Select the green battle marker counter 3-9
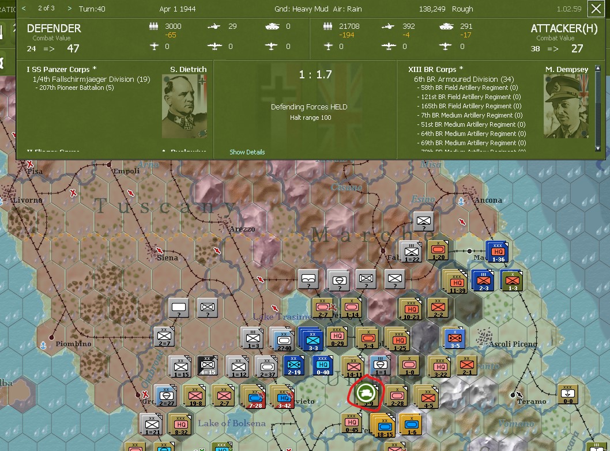This screenshot has width=610, height=451. 366,393
